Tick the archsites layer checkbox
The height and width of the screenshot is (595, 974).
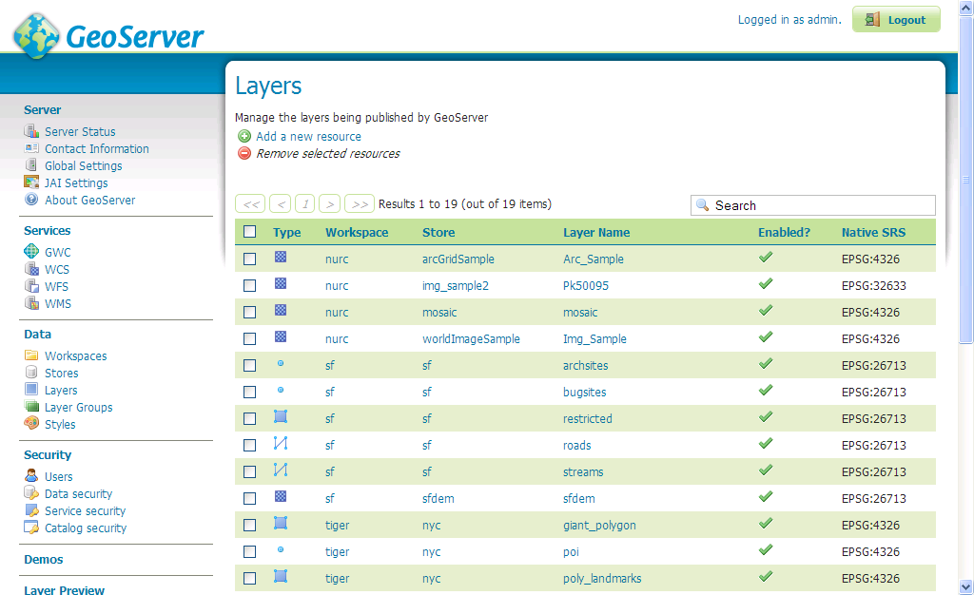tap(250, 365)
